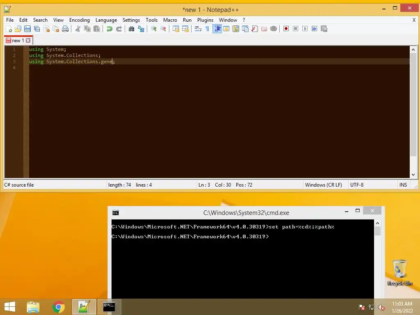420x315 pixels.
Task: Close the 'new 1' tab with its X
Action: (28, 41)
